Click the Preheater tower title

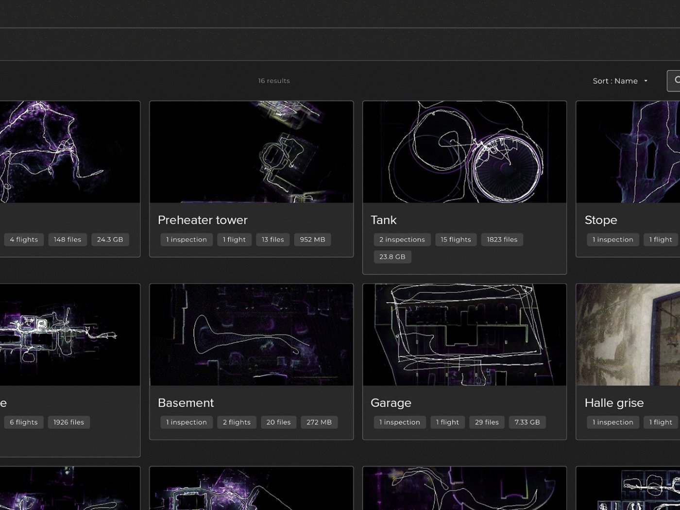pyautogui.click(x=203, y=220)
